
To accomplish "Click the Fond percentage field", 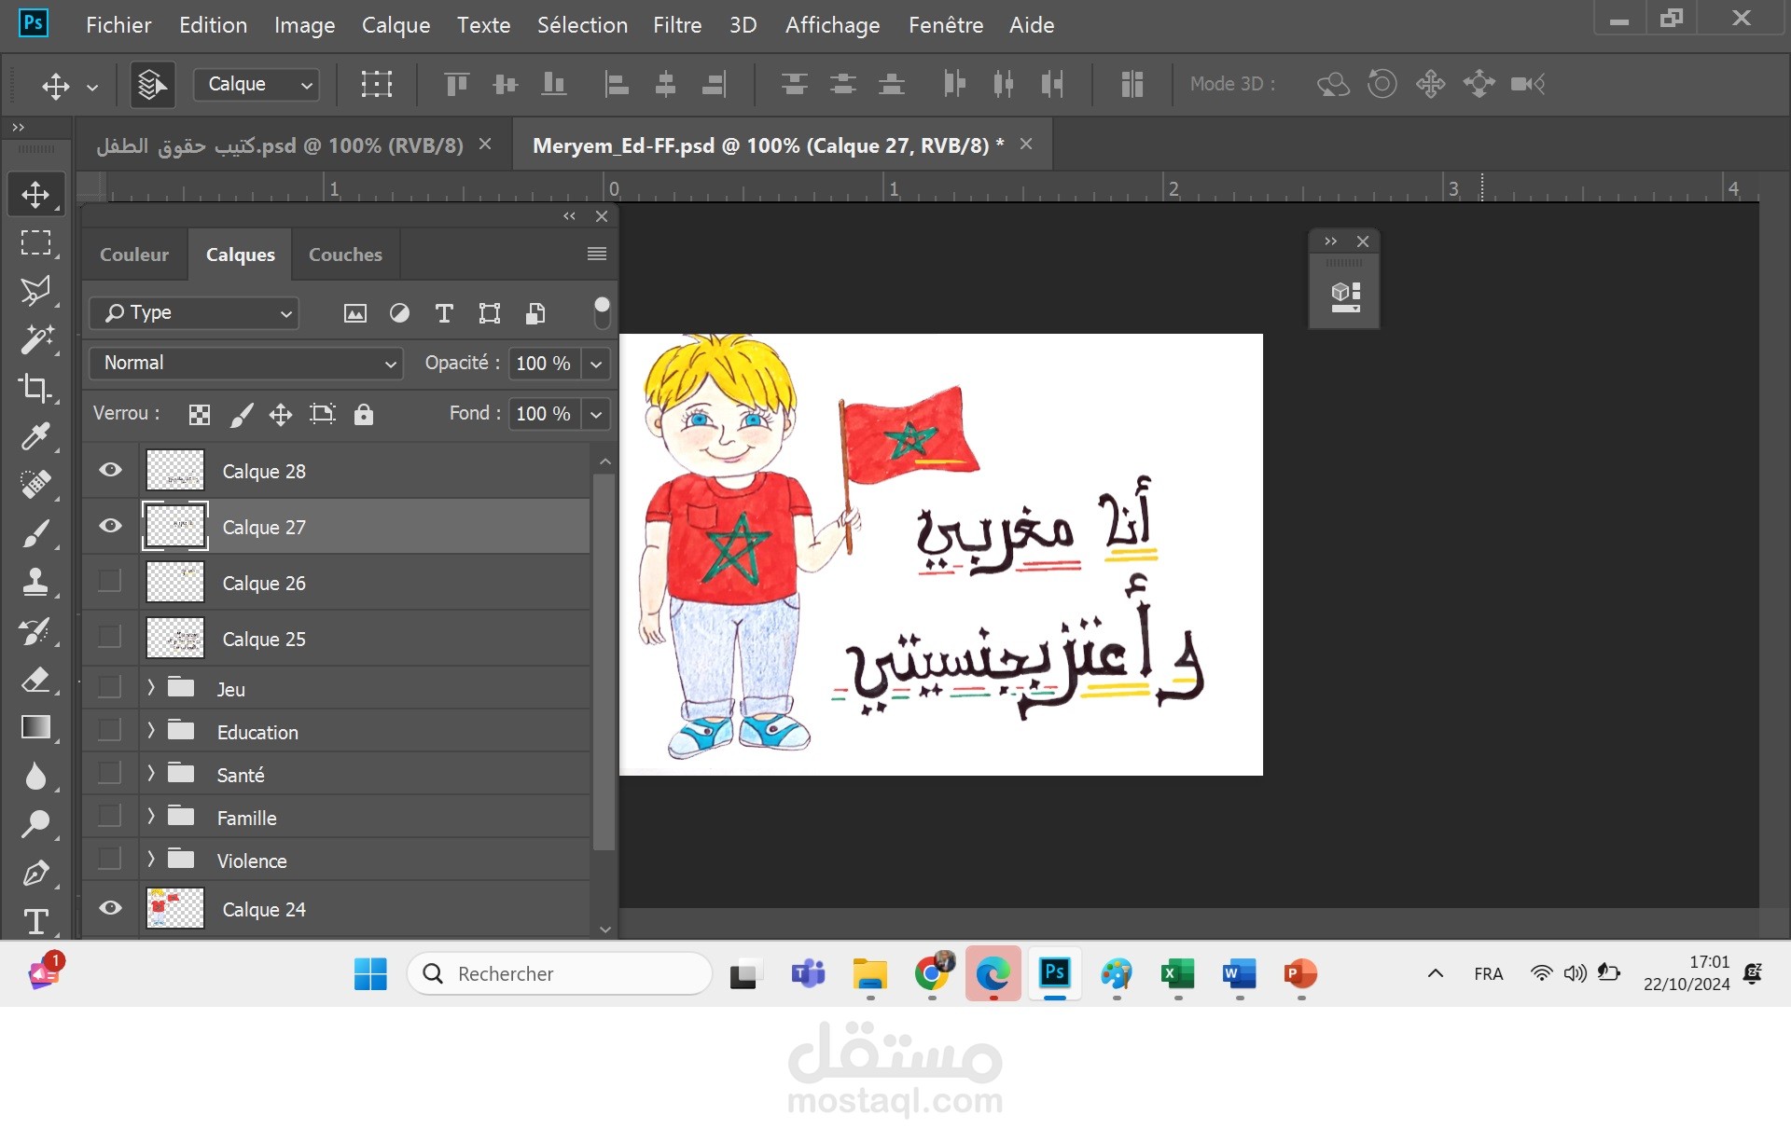I will pos(543,413).
